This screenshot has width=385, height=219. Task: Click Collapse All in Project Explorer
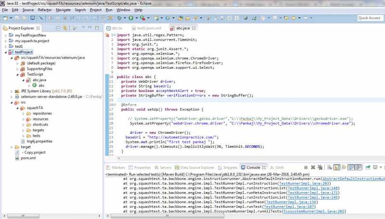tap(58, 28)
